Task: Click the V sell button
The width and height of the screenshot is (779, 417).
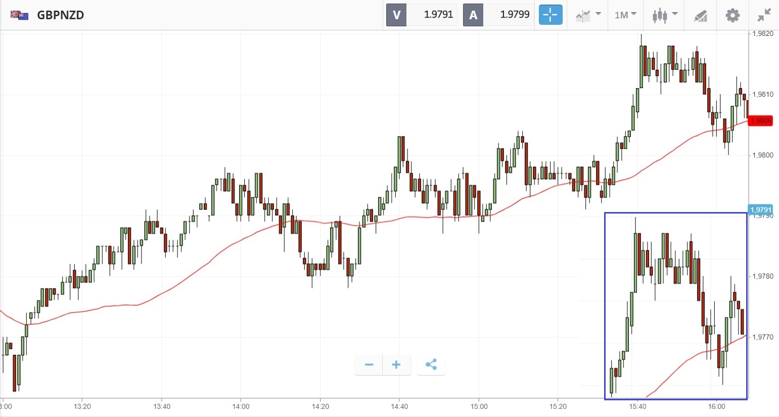Action: click(397, 15)
